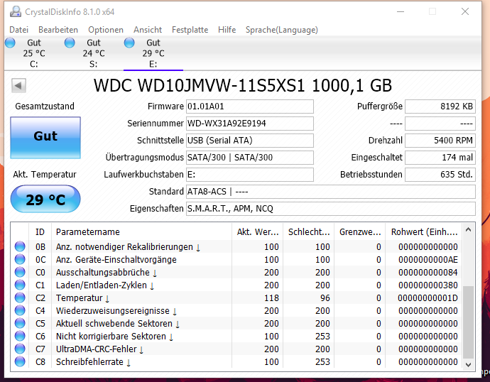
Task: Click the status orb for attribute C8
Action: click(x=20, y=361)
